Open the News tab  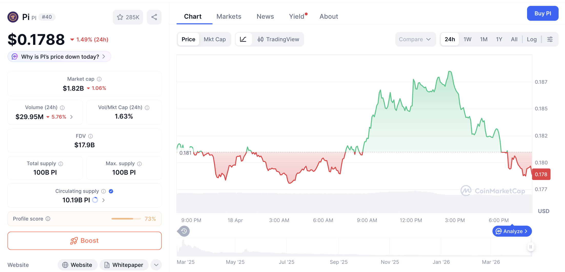265,16
